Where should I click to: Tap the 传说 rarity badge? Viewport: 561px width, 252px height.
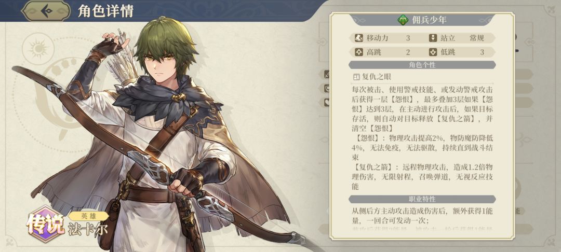pos(45,224)
